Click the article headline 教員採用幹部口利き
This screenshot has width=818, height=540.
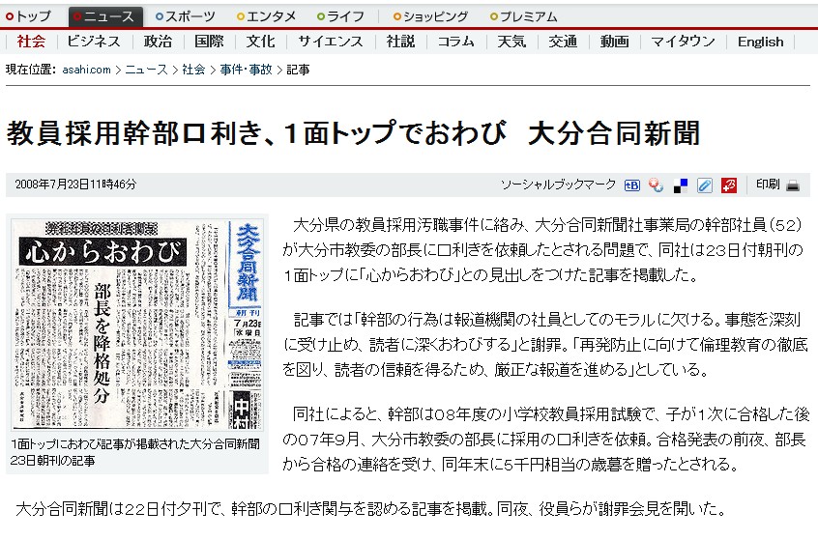(x=353, y=132)
